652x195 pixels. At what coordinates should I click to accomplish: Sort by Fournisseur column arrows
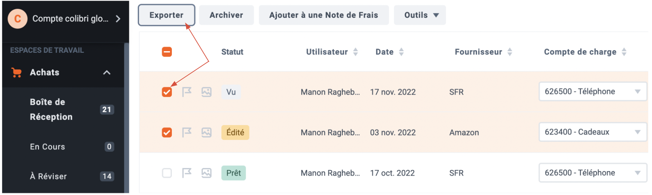(x=509, y=52)
